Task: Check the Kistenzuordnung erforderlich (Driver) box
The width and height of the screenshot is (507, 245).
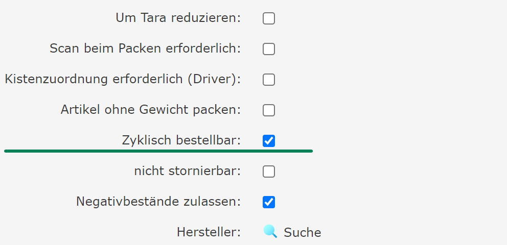Action: (269, 80)
